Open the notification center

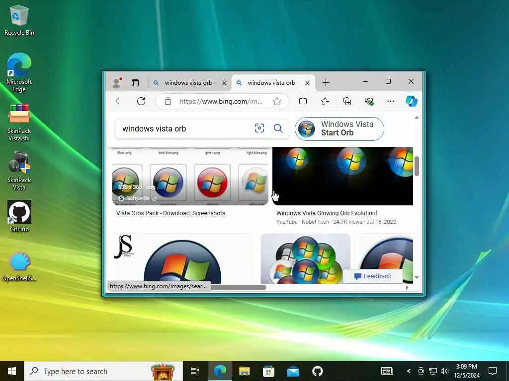493,371
